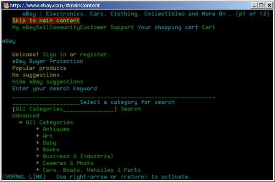Choose the Business & Industrial category

tap(78, 157)
